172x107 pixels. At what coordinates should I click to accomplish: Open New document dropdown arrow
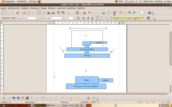(21, 13)
